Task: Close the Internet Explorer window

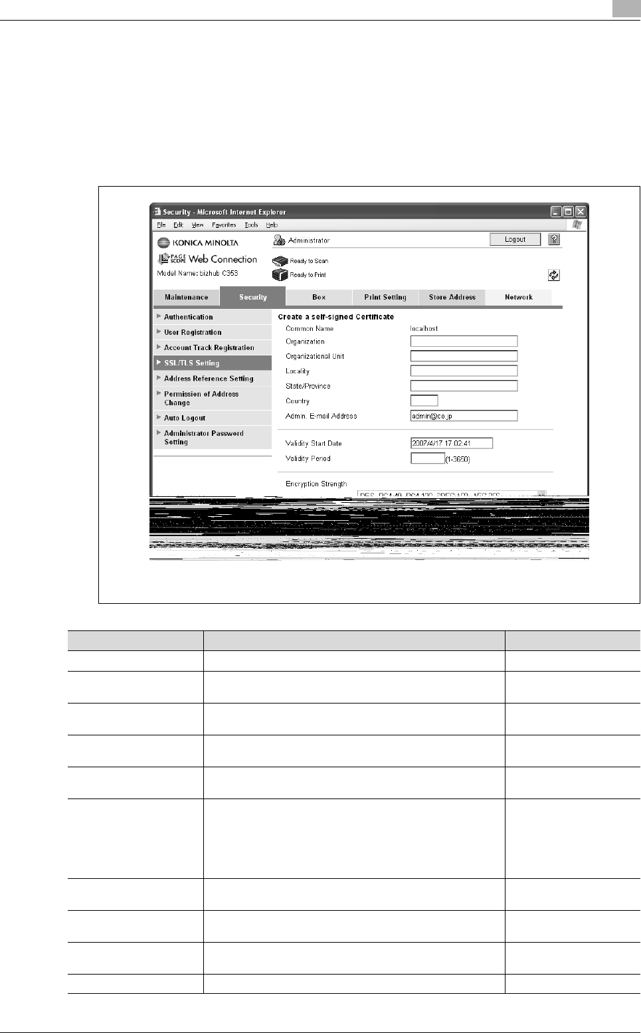Action: pos(581,211)
